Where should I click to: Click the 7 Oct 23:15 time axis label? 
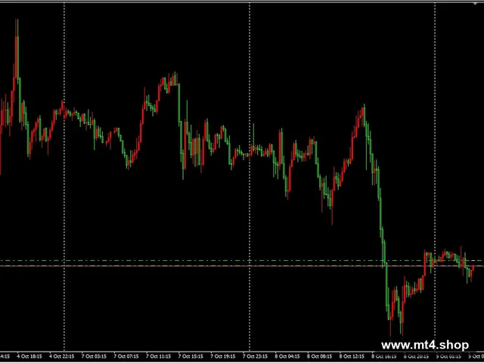point(256,356)
